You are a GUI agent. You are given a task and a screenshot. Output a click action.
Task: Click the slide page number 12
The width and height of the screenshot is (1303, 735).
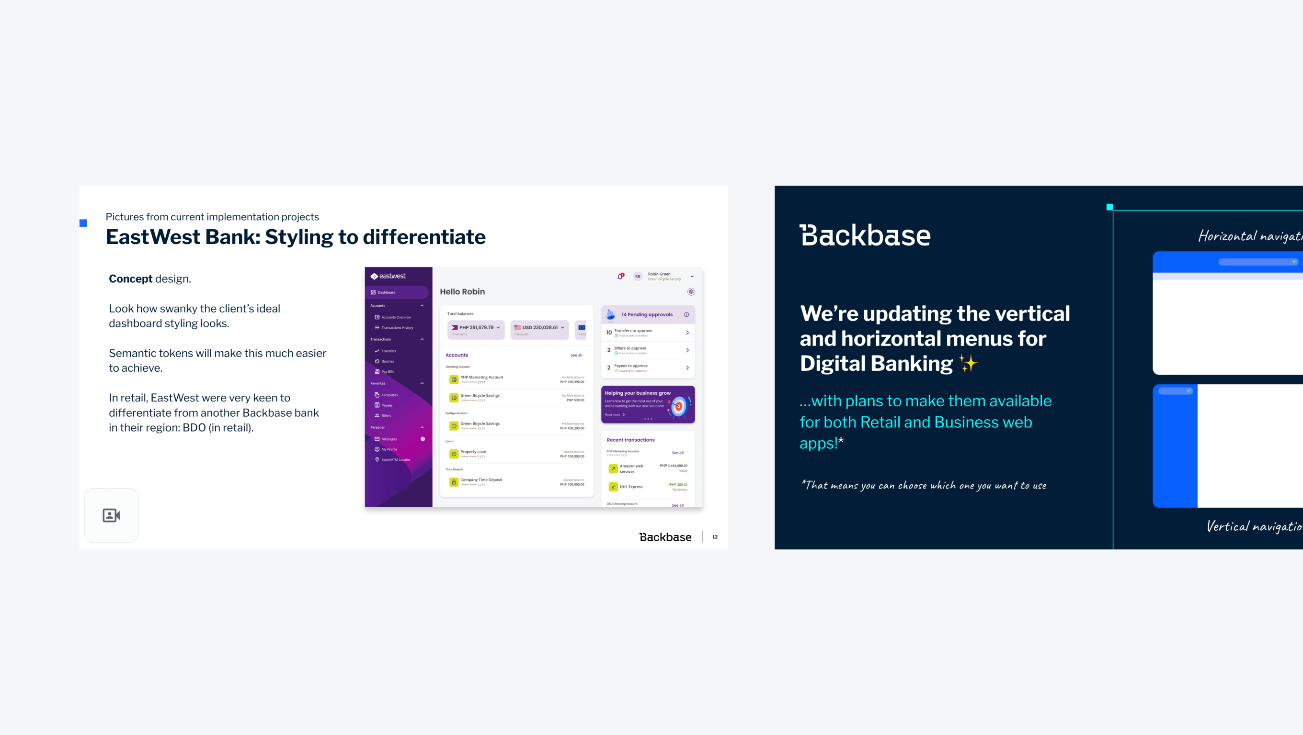715,537
